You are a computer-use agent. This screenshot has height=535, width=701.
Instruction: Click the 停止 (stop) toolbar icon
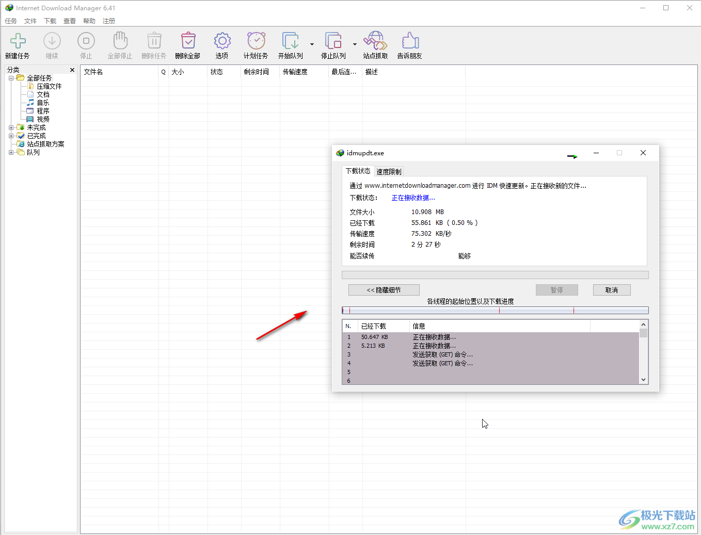tap(86, 41)
